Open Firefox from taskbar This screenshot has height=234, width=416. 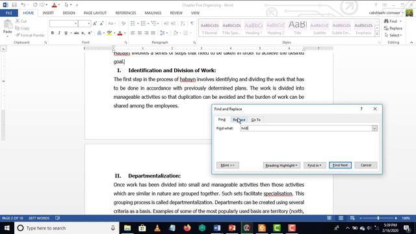click(x=187, y=228)
